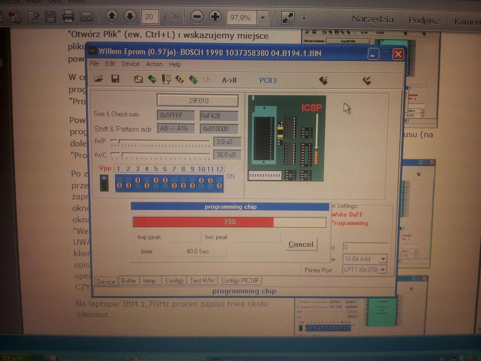Toggle DIP switch 12
The height and width of the screenshot is (361, 481).
click(220, 183)
